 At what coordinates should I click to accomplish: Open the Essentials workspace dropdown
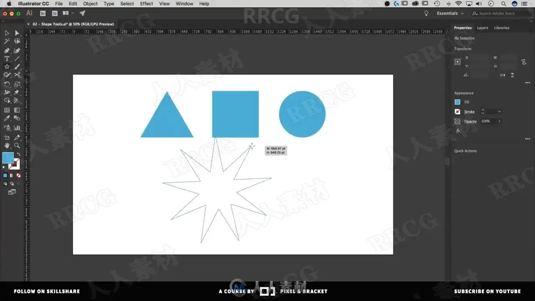coord(450,13)
